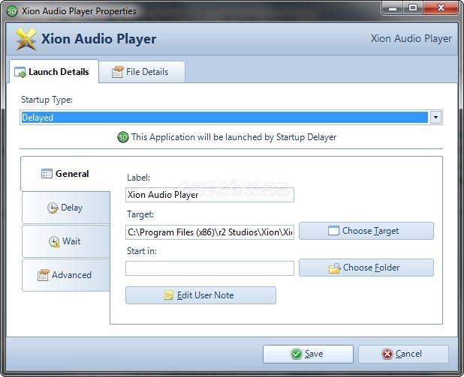This screenshot has width=464, height=377.
Task: Select the General side tab
Action: [65, 174]
